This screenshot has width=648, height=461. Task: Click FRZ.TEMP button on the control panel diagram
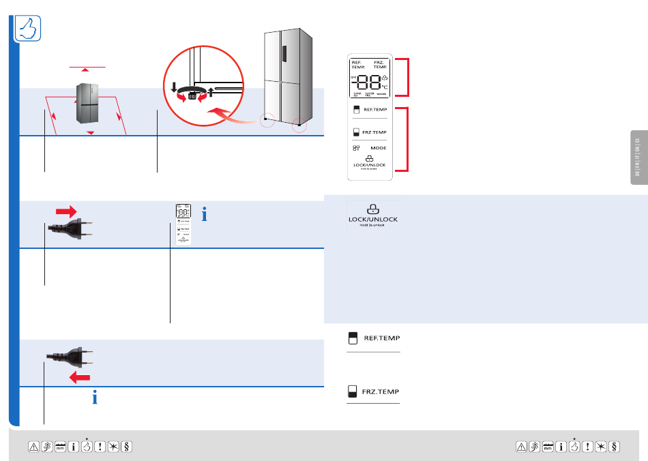(370, 132)
